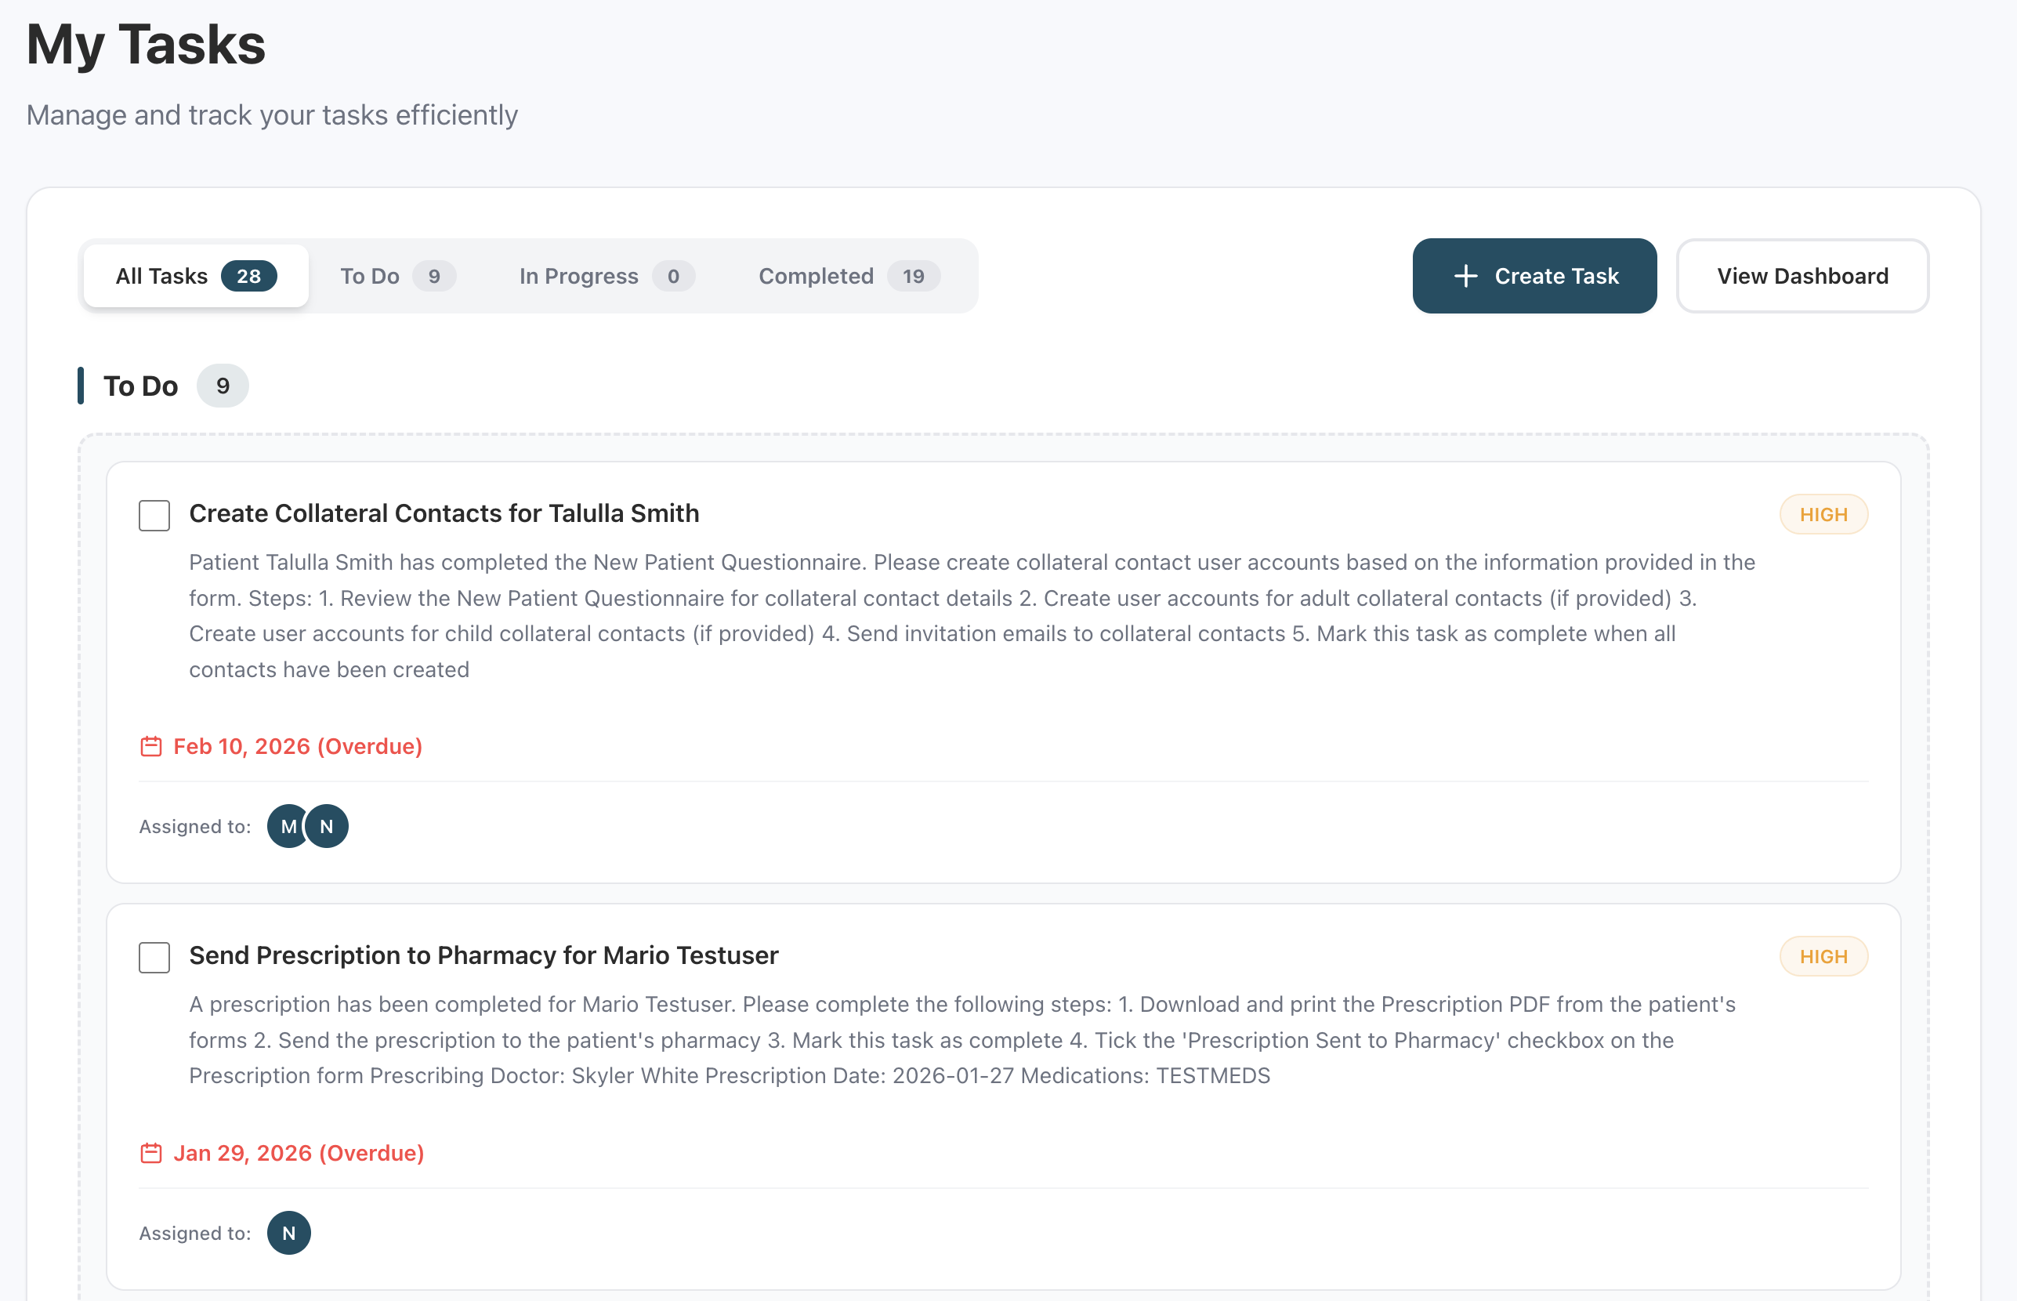Click the Feb 10, 2026 overdue date
2017x1301 pixels.
(x=297, y=746)
